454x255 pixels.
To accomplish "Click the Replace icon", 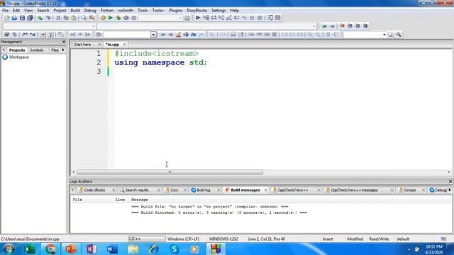I will [x=92, y=18].
